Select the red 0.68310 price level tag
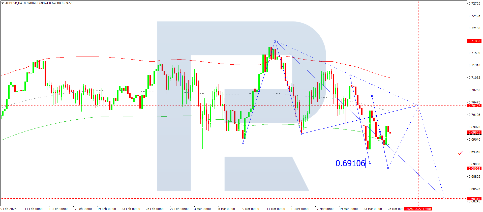 tap(474, 199)
